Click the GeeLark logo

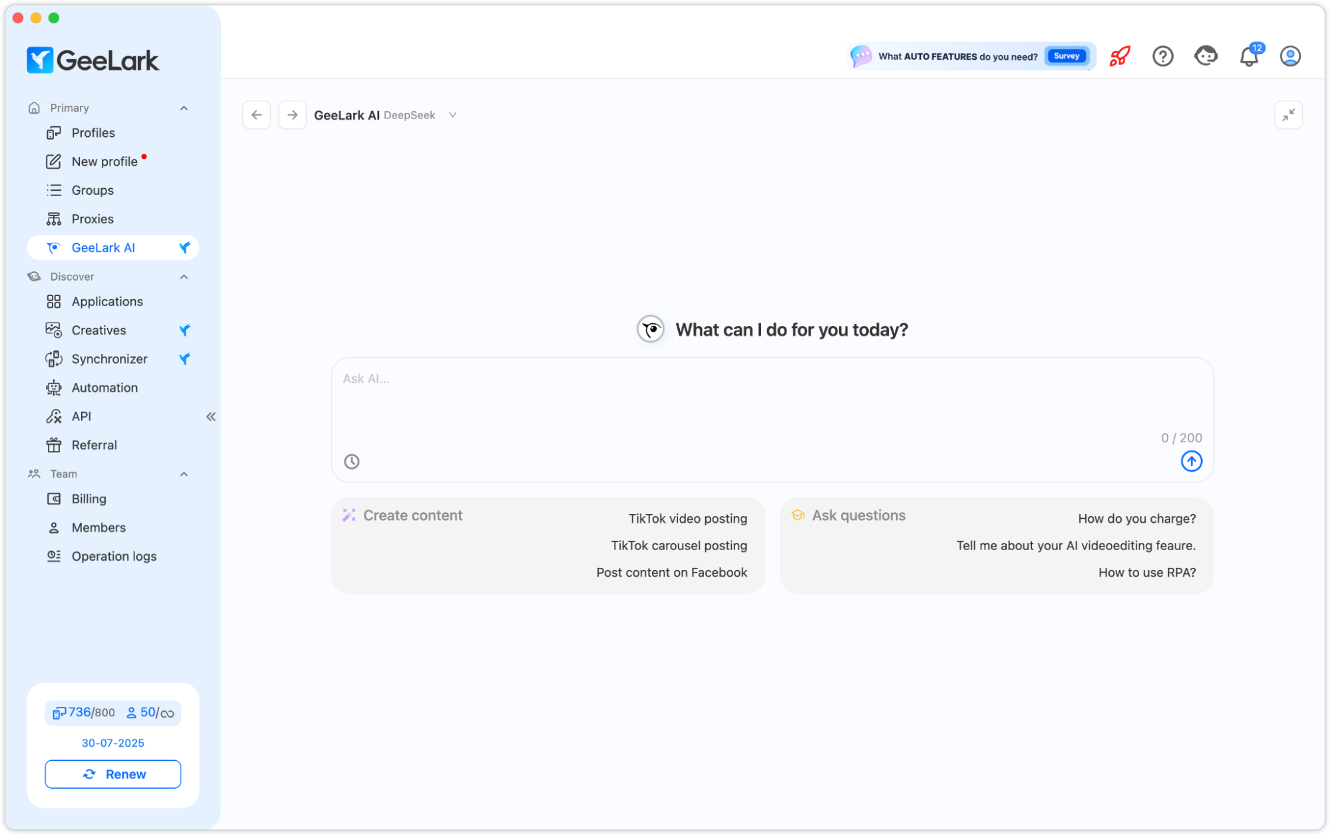pyautogui.click(x=92, y=60)
